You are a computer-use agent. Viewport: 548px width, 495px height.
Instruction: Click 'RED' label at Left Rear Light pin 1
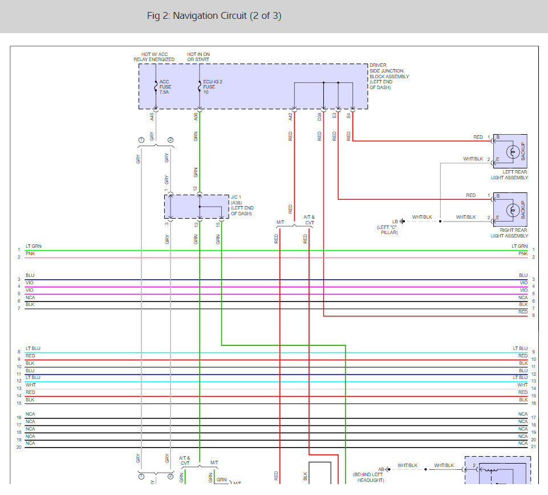click(x=478, y=137)
